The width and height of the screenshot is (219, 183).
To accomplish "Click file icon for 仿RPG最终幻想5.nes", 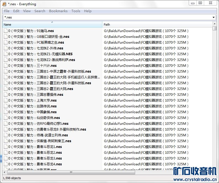I will pos(6,124).
